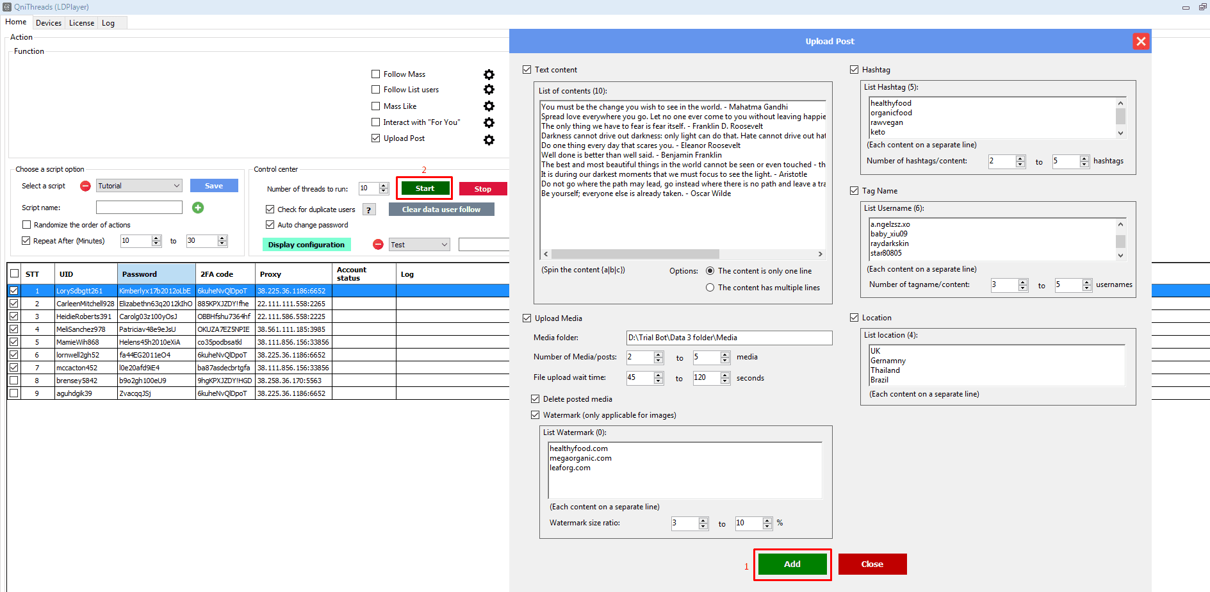Image resolution: width=1210 pixels, height=592 pixels.
Task: Open Mass Like settings gear
Action: click(x=489, y=106)
